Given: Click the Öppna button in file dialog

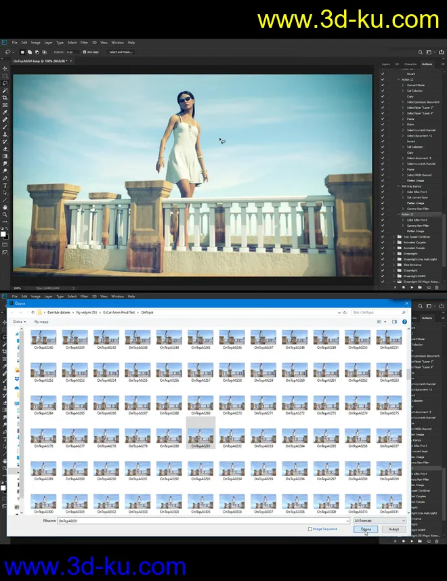Looking at the screenshot, I should [366, 530].
